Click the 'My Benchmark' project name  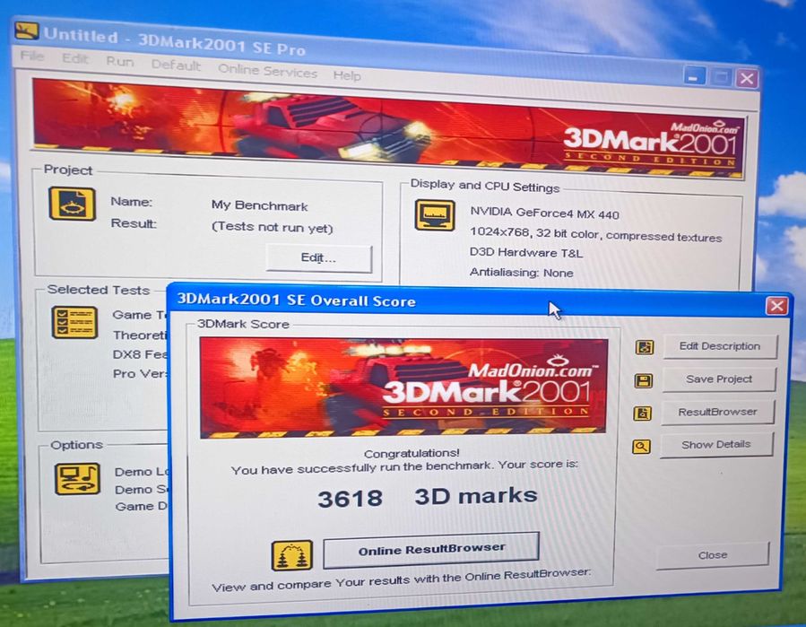pos(260,205)
